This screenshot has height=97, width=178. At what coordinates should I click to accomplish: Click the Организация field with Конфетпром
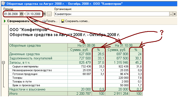[x=112, y=14]
